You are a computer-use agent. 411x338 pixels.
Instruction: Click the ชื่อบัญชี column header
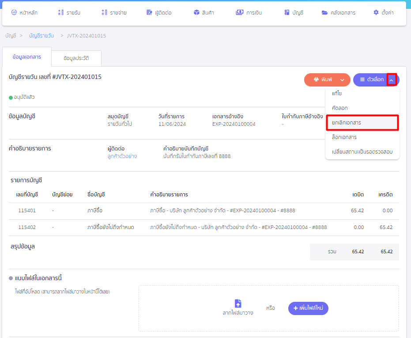[96, 195]
